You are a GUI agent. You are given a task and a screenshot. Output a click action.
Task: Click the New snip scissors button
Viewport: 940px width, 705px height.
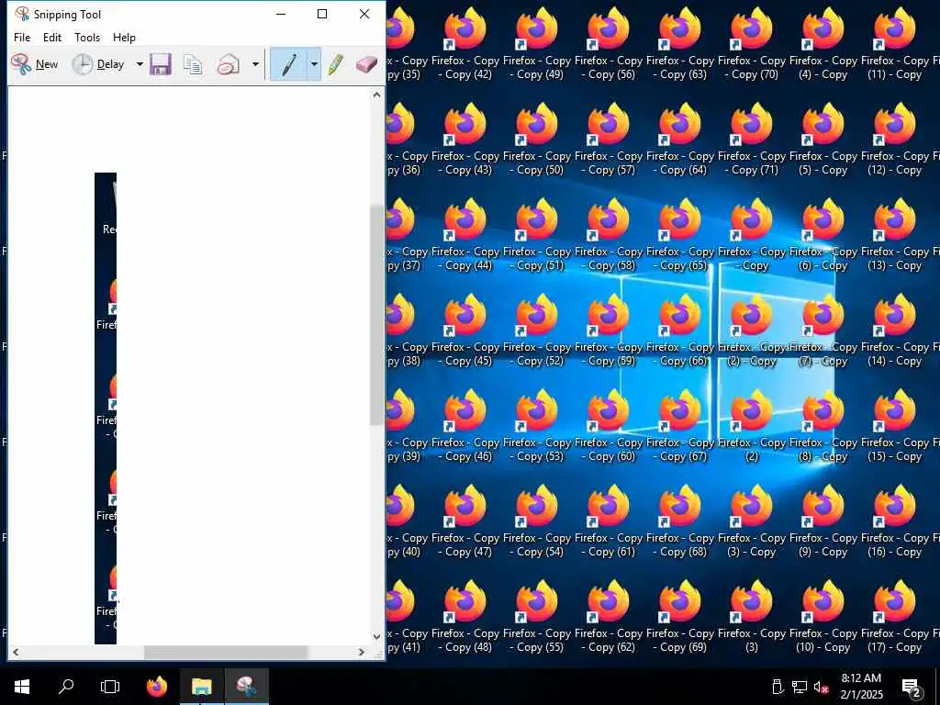(x=35, y=64)
